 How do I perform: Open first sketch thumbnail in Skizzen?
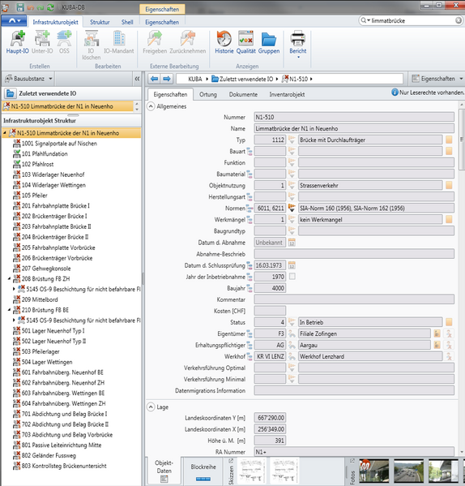(x=251, y=471)
